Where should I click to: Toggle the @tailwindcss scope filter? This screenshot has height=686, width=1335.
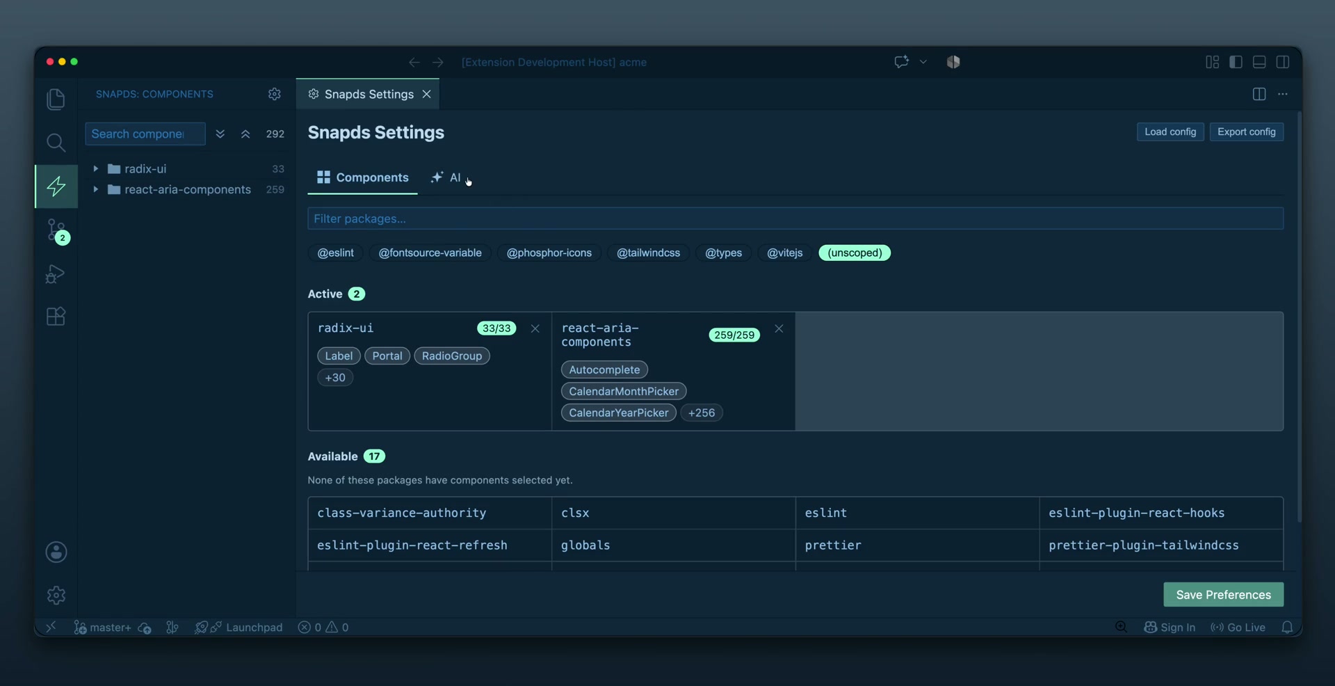(648, 253)
